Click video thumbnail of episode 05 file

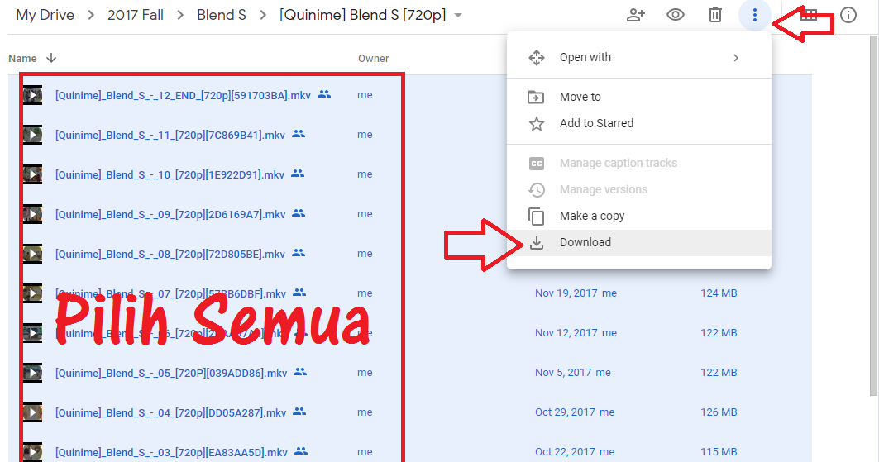click(32, 373)
